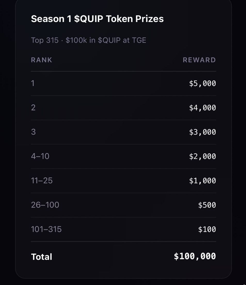Click the $100,000 total amount

click(x=195, y=256)
